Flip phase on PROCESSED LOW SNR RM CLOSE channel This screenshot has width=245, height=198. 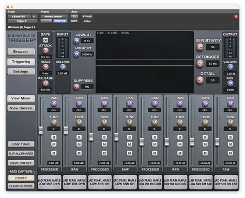155,153
